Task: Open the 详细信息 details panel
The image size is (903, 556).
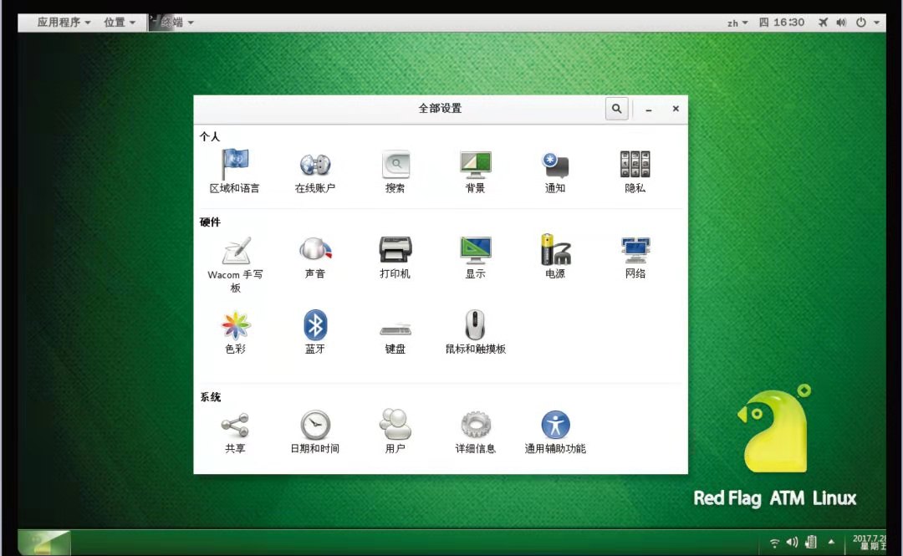Action: (475, 432)
